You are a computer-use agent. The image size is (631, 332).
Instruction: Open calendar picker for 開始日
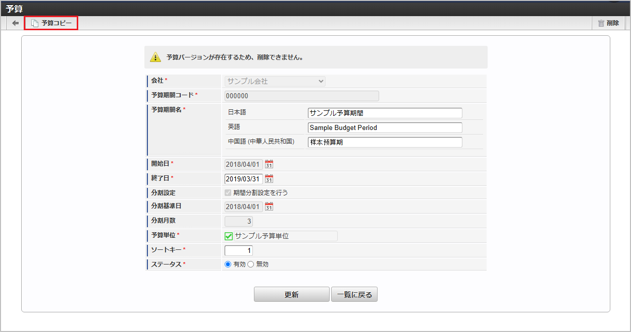269,164
